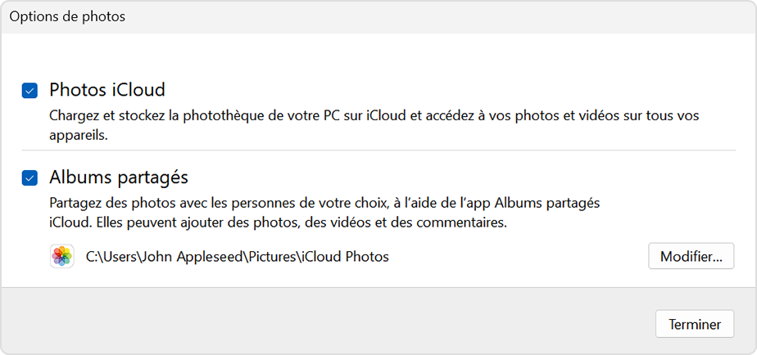Screen dimensions: 757x355
Task: Click the empty gray footer left of Terminer
Action: point(328,323)
